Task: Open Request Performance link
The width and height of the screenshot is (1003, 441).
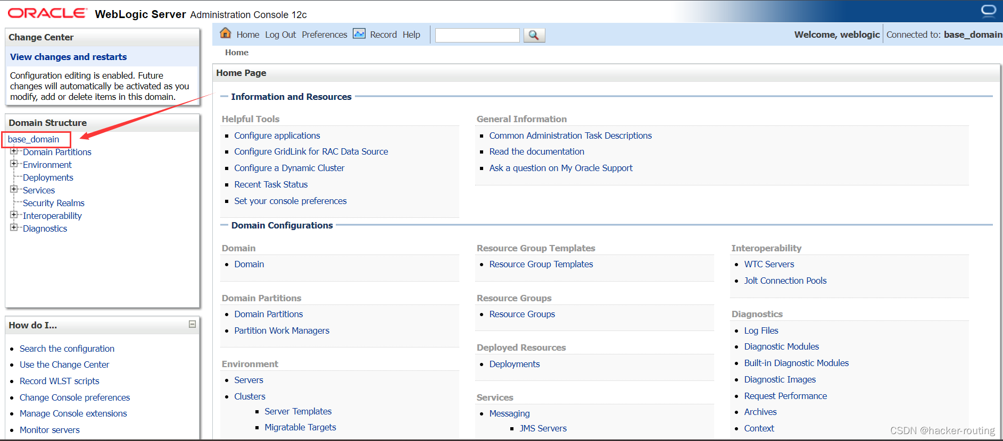Action: 785,396
